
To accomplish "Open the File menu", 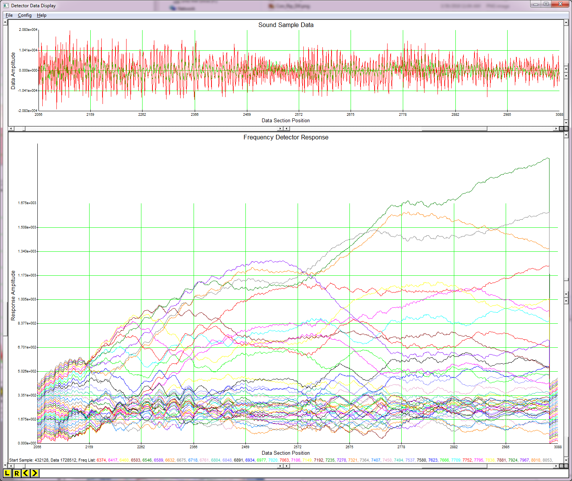I will pyautogui.click(x=9, y=15).
